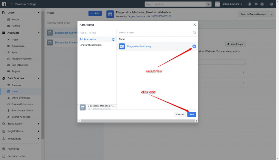The height and width of the screenshot is (160, 279).
Task: Click the pixel icon at dialog bottom-left
Action: pos(83,107)
